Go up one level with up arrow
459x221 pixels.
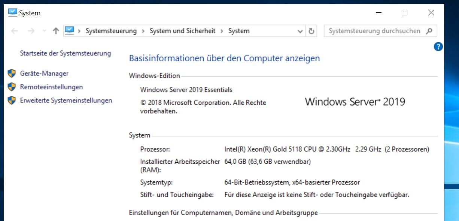click(x=56, y=31)
